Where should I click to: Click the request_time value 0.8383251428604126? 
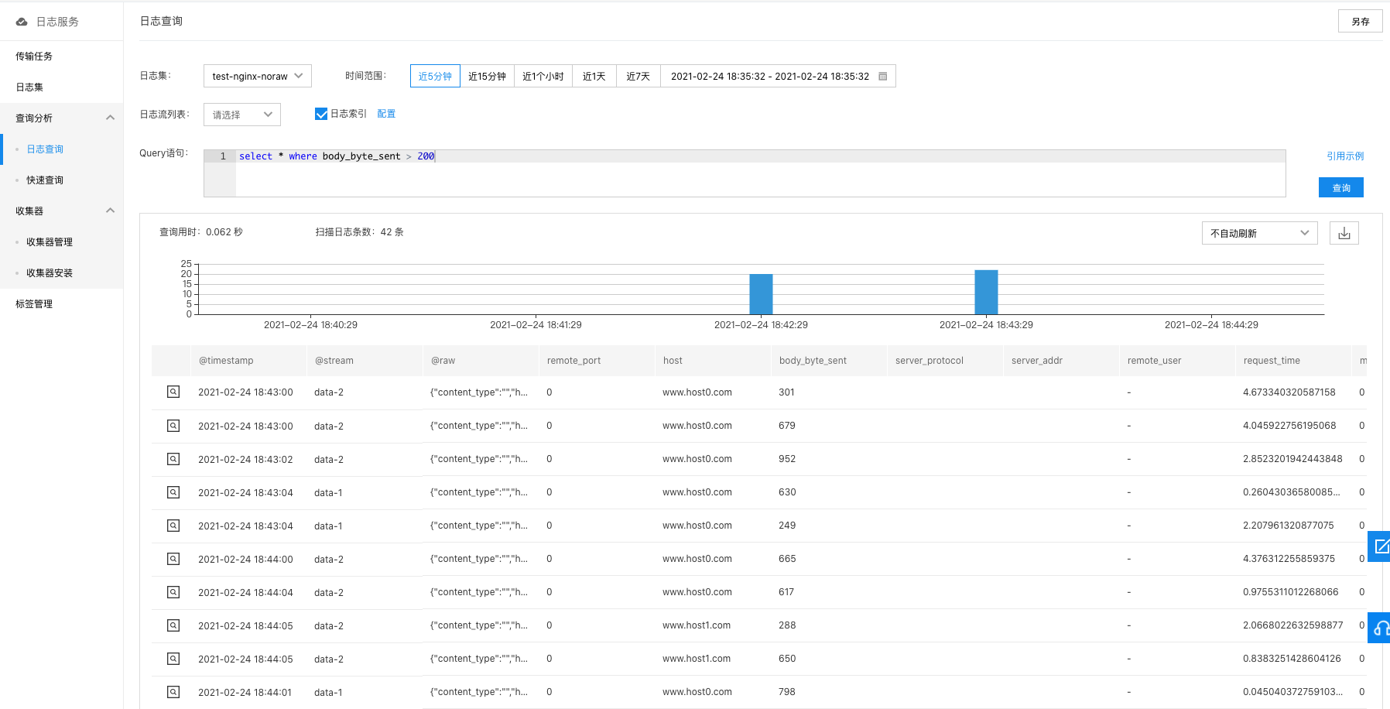(1292, 659)
